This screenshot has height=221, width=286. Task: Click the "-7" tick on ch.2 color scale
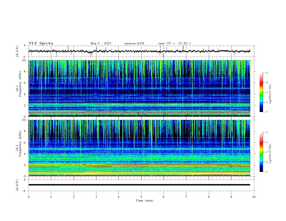(266, 172)
